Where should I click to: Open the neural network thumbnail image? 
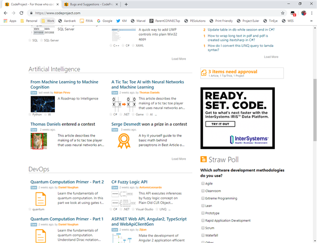pos(43,104)
